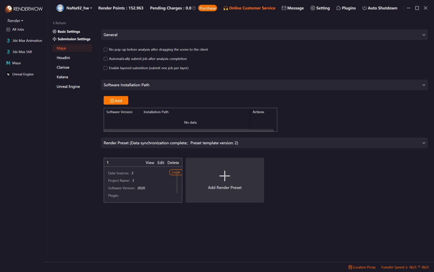Click Project Name: 1 in preset card
This screenshot has width=434, height=272.
121,181
